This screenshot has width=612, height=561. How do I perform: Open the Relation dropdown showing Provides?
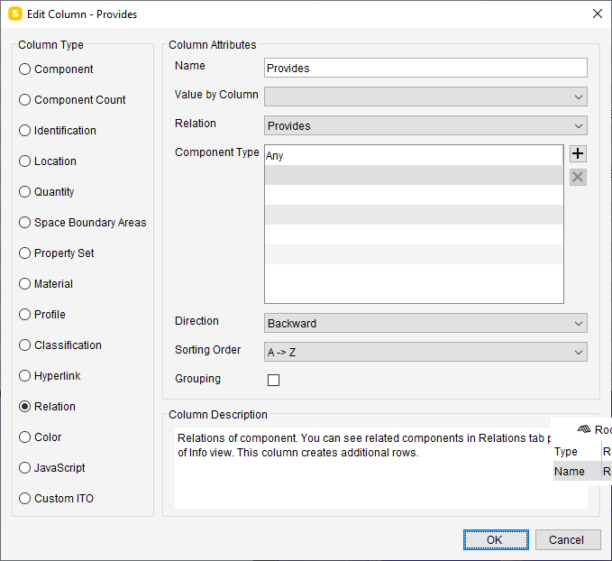tap(425, 125)
